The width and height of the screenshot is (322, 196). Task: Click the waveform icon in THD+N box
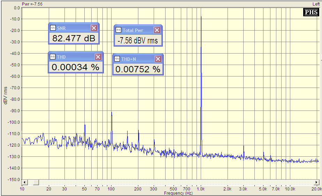(x=117, y=59)
